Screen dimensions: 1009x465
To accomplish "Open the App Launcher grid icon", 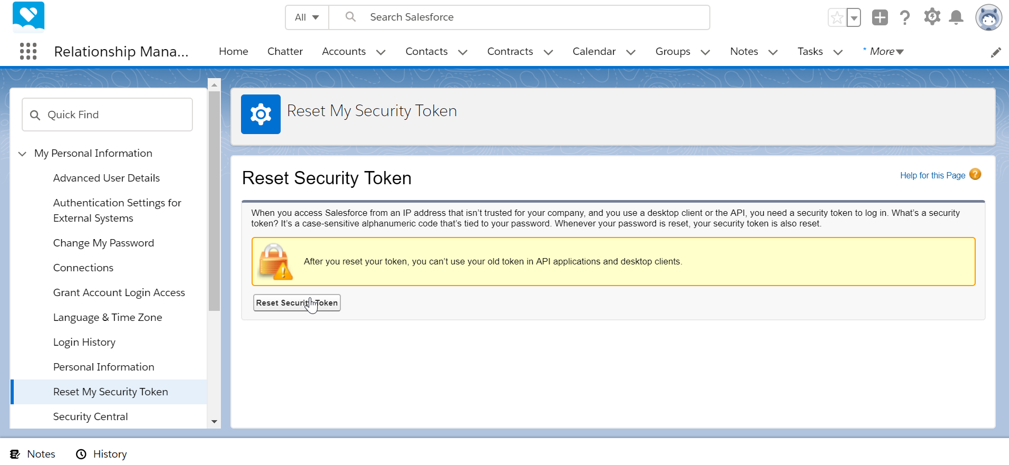I will pyautogui.click(x=28, y=51).
